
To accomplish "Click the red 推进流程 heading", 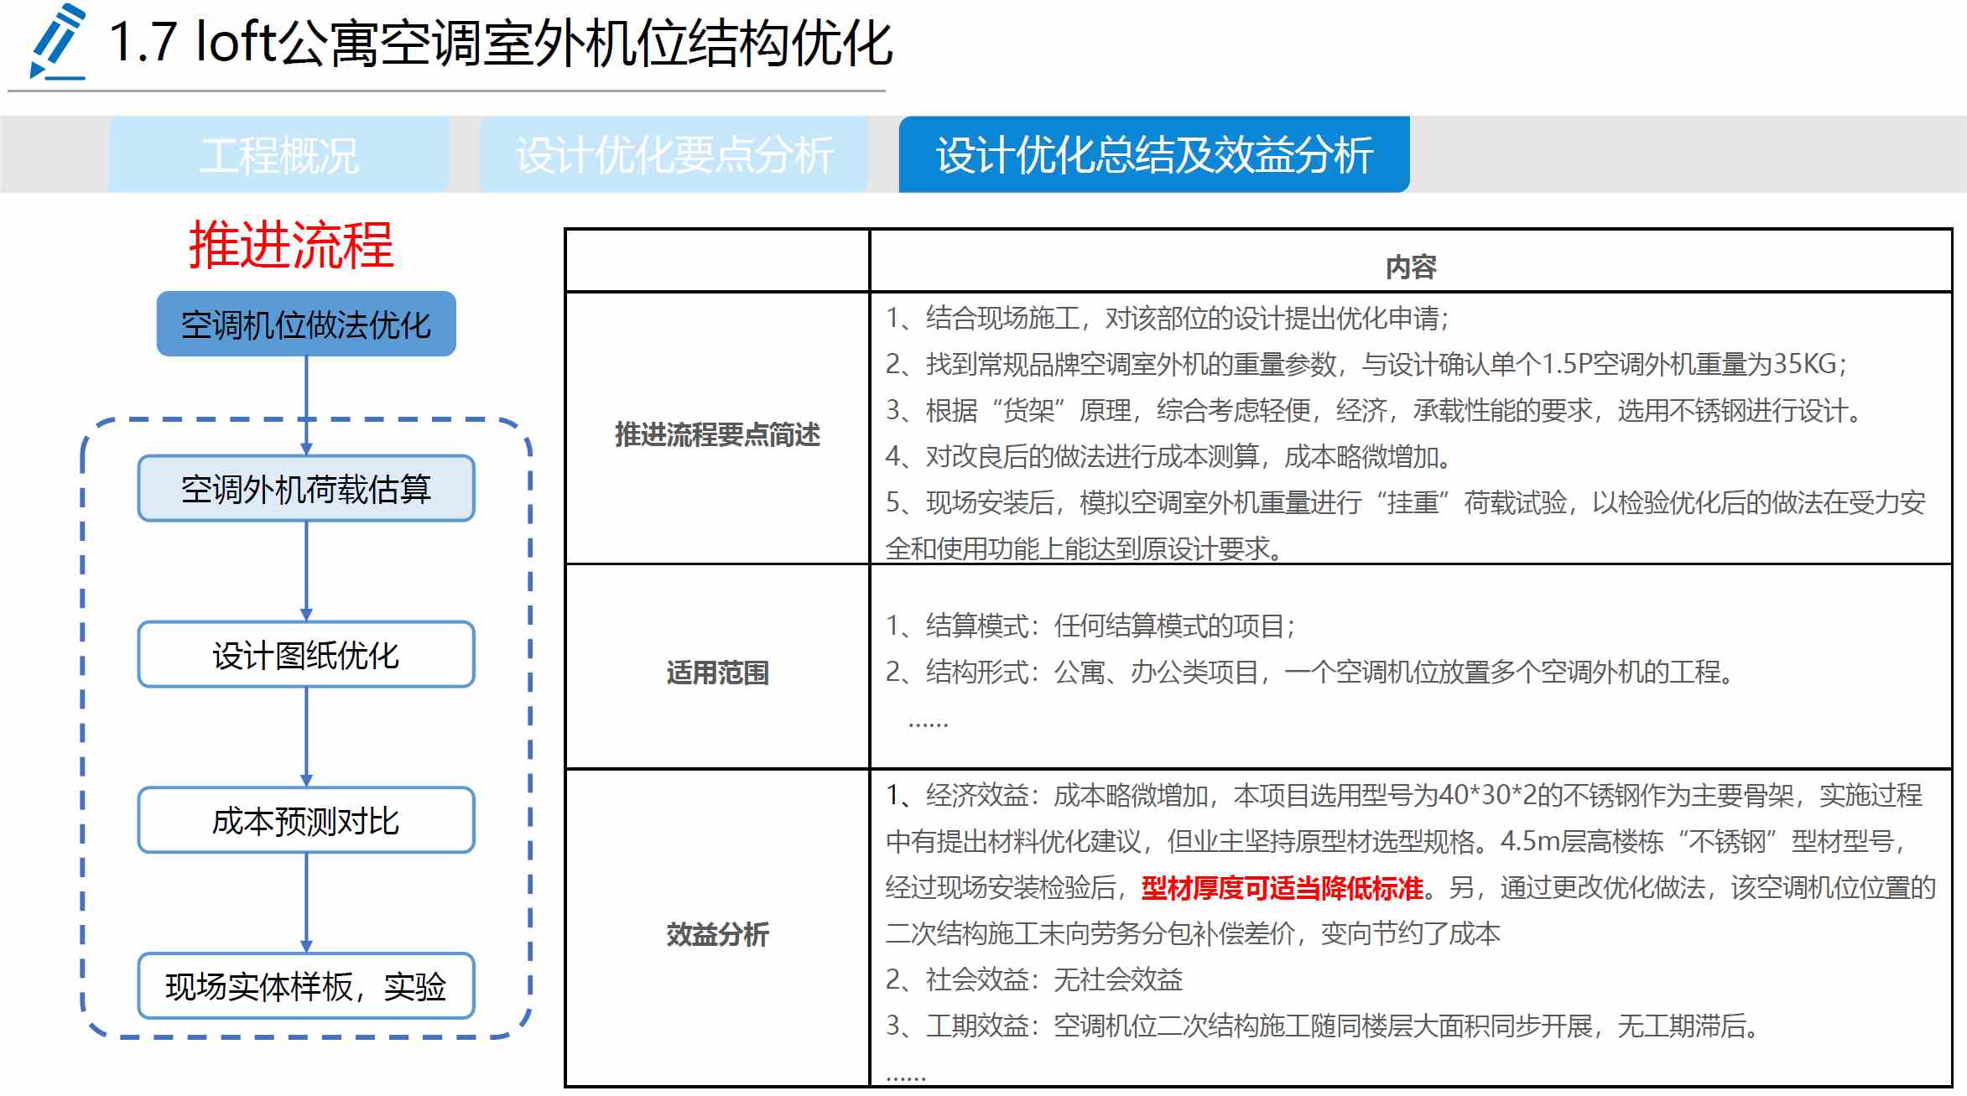I will click(x=291, y=246).
